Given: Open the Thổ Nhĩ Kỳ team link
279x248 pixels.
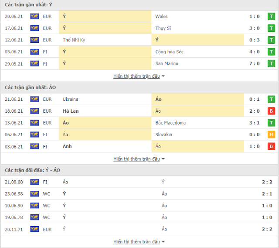Looking at the screenshot, I should point(74,40).
